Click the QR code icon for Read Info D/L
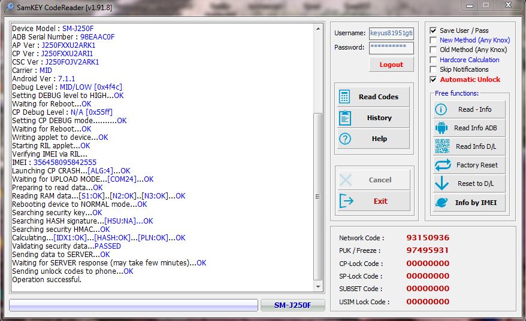The height and width of the screenshot is (321, 526). coord(442,146)
